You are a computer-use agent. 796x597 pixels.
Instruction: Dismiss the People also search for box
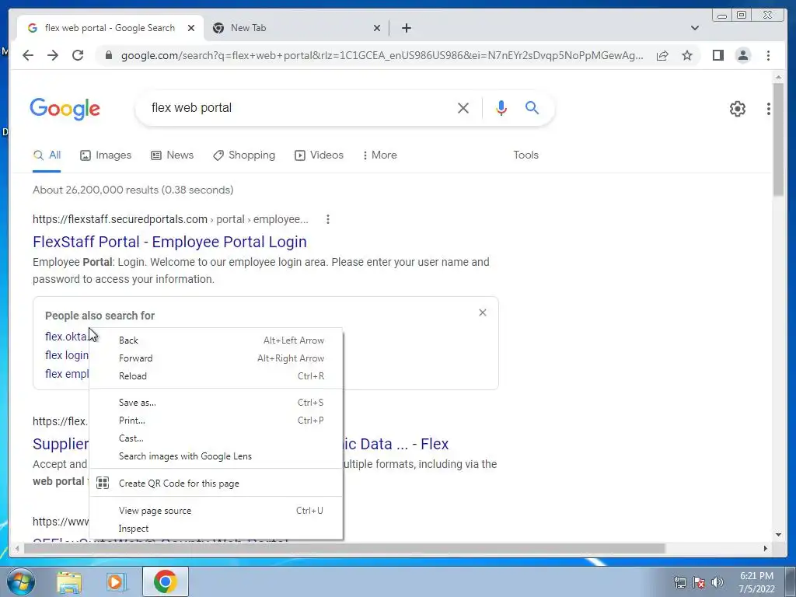(483, 312)
